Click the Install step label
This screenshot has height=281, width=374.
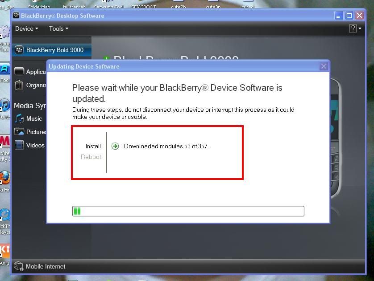click(93, 146)
